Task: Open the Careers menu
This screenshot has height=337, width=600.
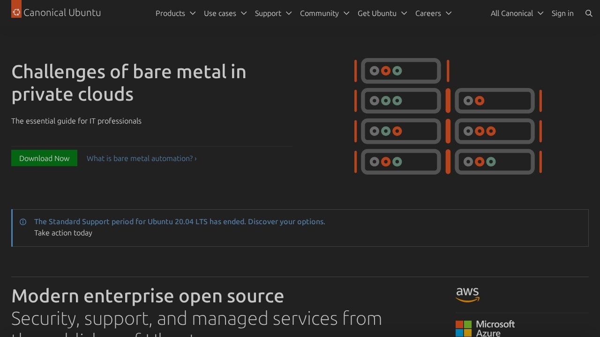Action: (434, 14)
